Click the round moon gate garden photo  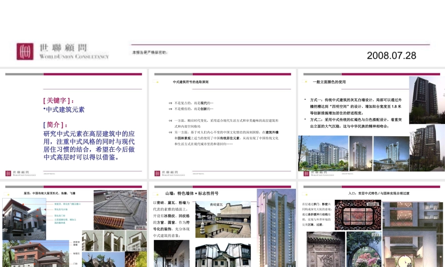pos(364,249)
